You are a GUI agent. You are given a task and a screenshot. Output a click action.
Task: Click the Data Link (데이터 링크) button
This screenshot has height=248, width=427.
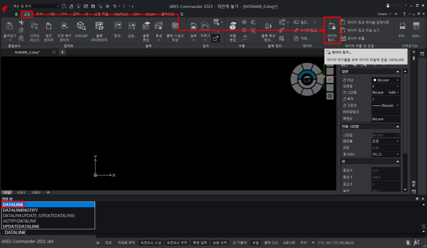332,30
